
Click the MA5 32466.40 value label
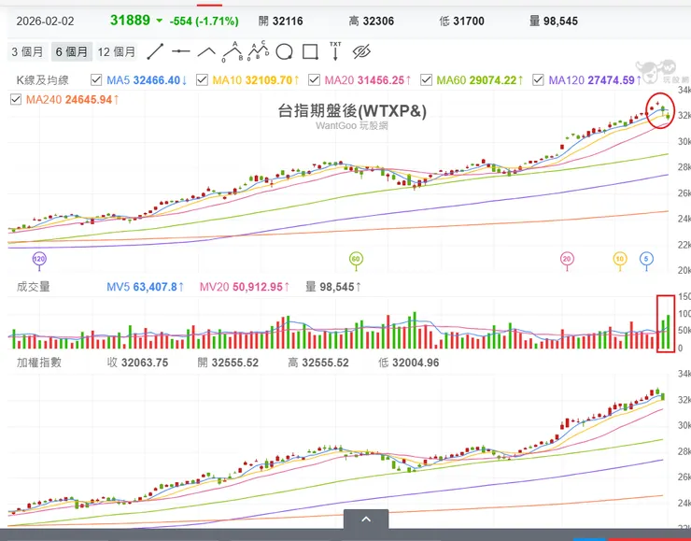(x=147, y=80)
